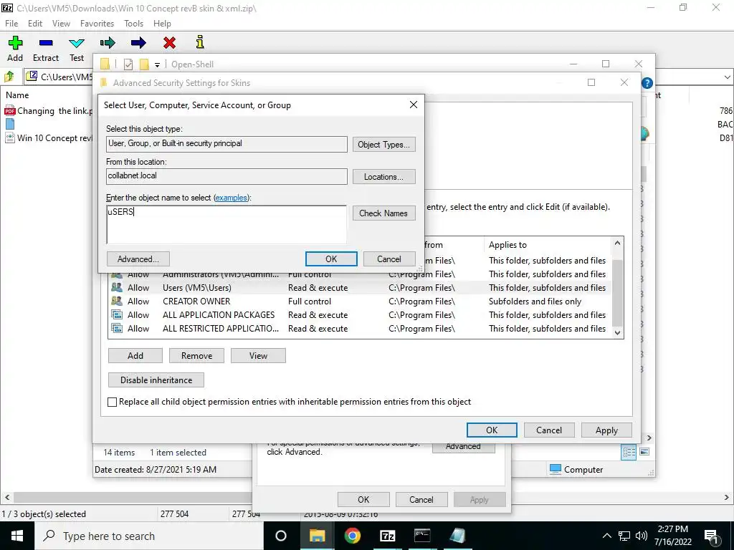Click the 7-Zip Info icon

tap(201, 42)
